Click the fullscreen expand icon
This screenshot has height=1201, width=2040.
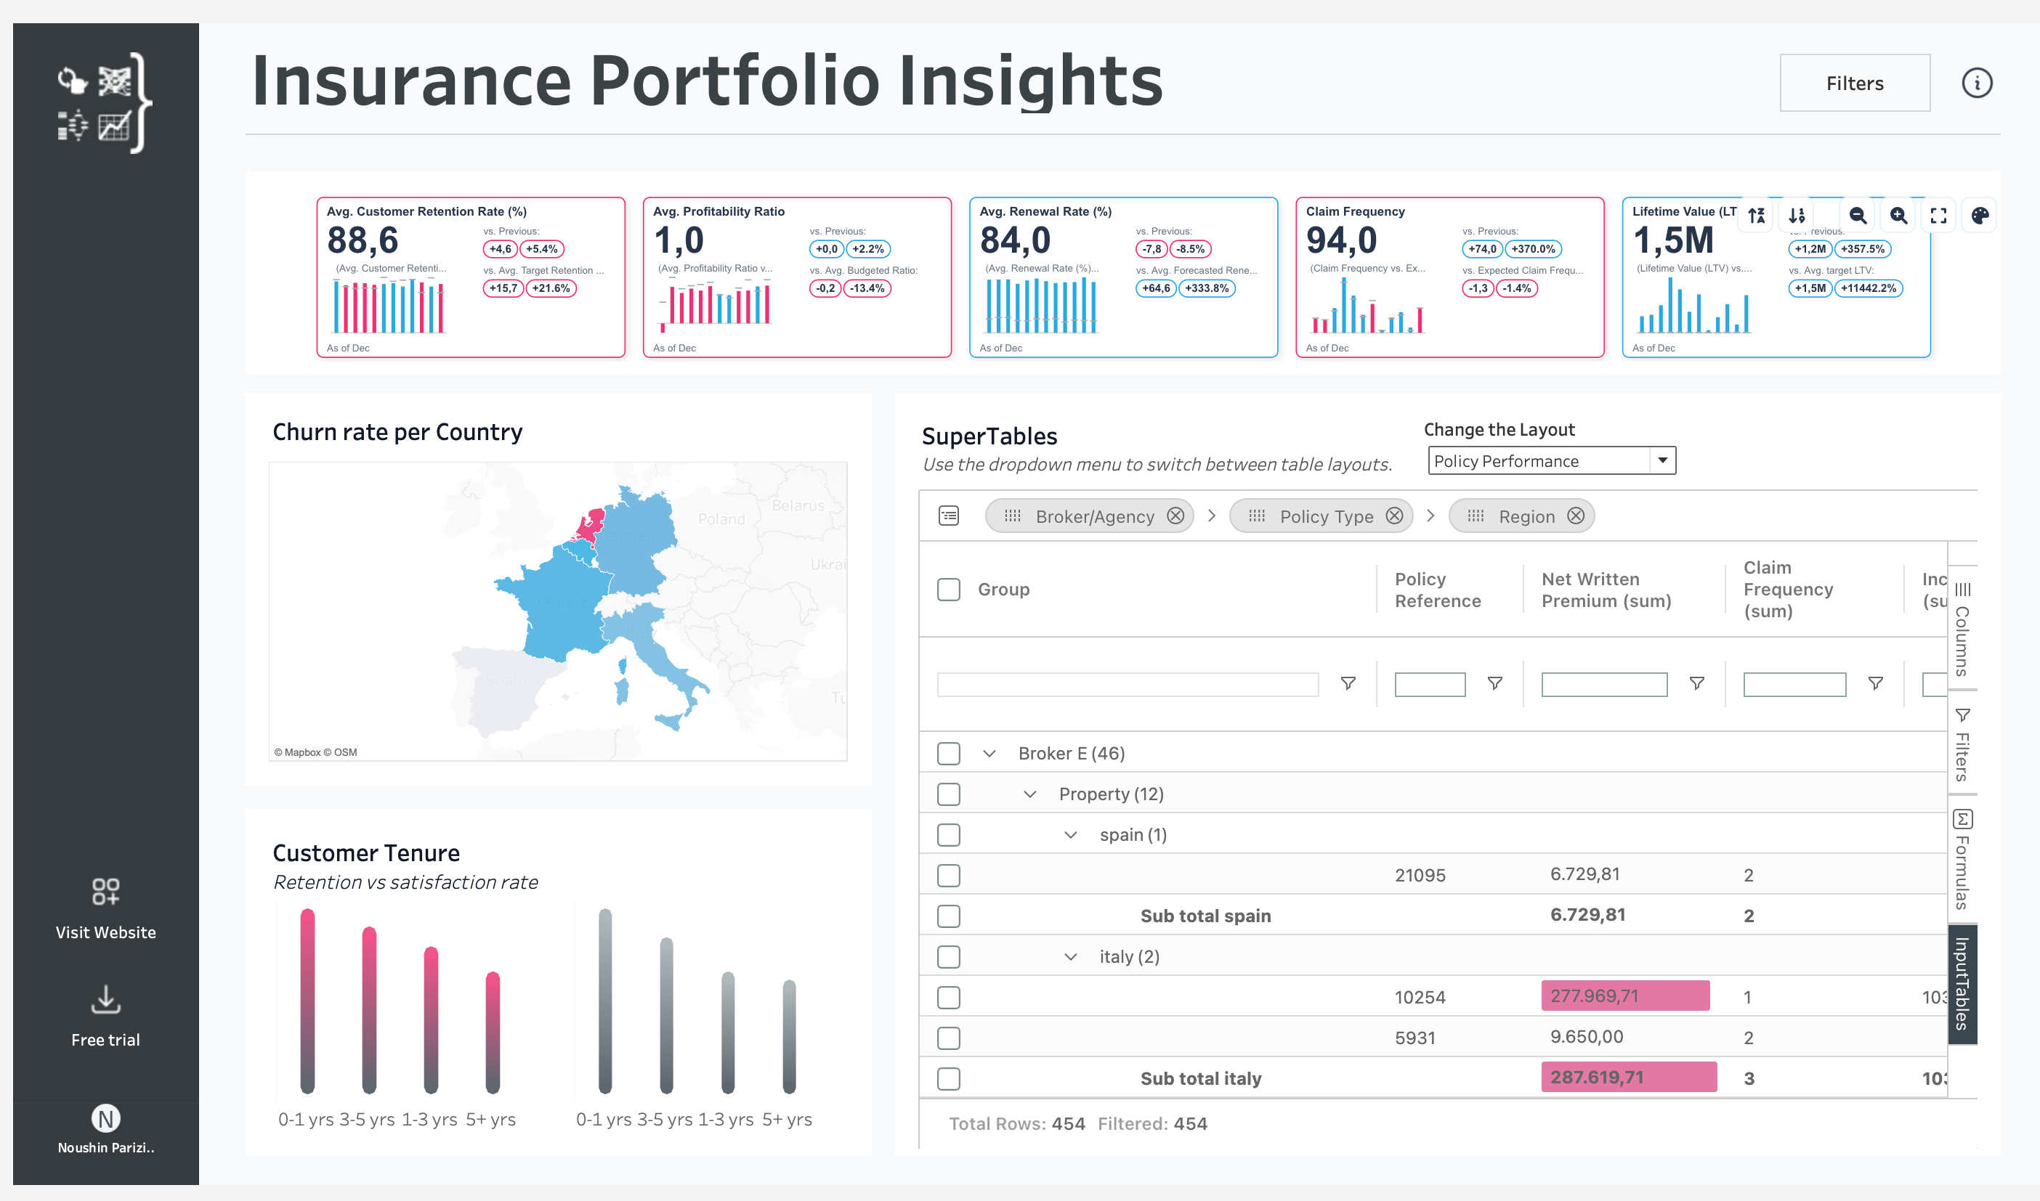[1939, 215]
